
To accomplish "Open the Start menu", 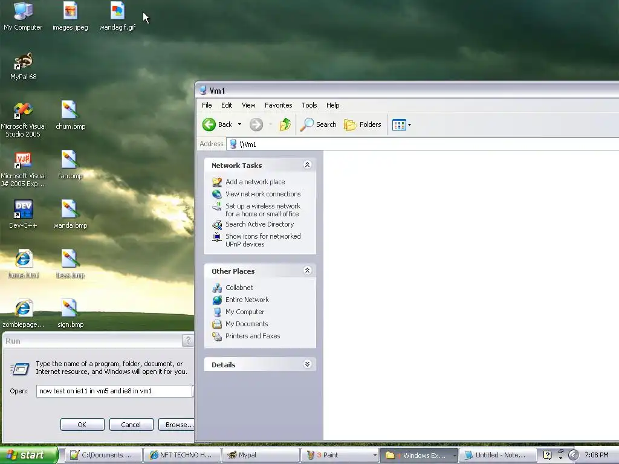I will (28, 455).
